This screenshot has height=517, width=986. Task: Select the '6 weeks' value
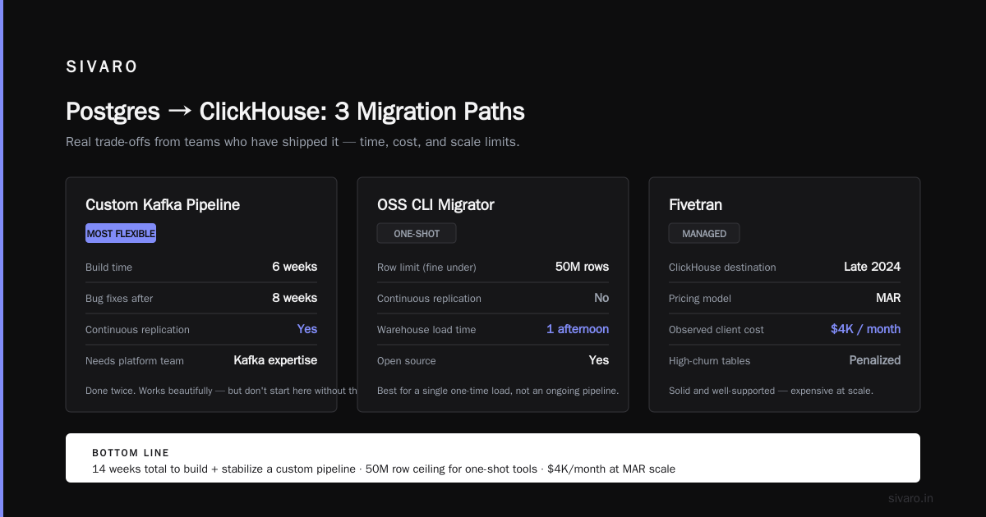[294, 267]
